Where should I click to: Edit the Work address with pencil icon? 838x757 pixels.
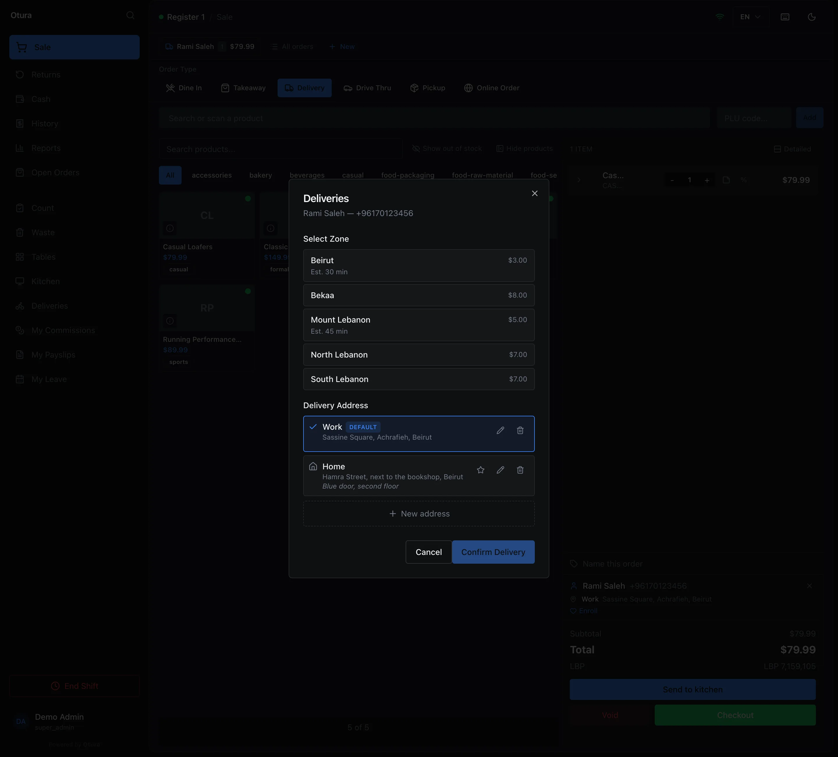pyautogui.click(x=500, y=431)
